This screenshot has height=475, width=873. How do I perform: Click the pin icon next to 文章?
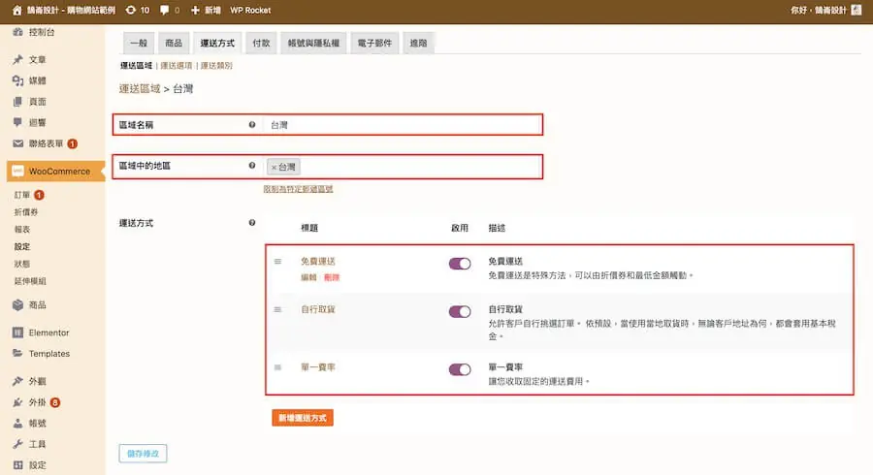[17, 59]
